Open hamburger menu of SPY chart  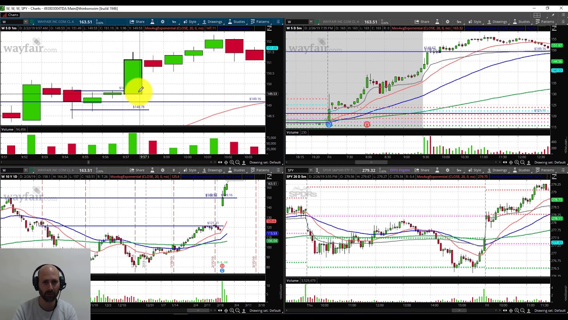pos(563,170)
